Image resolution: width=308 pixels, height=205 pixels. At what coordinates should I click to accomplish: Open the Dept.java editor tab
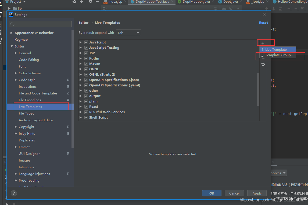point(230,2)
